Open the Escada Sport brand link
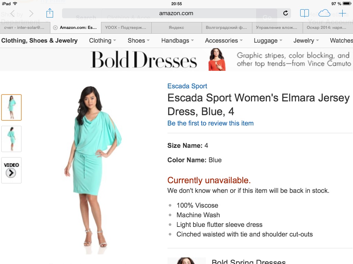353x264 pixels. coord(187,86)
